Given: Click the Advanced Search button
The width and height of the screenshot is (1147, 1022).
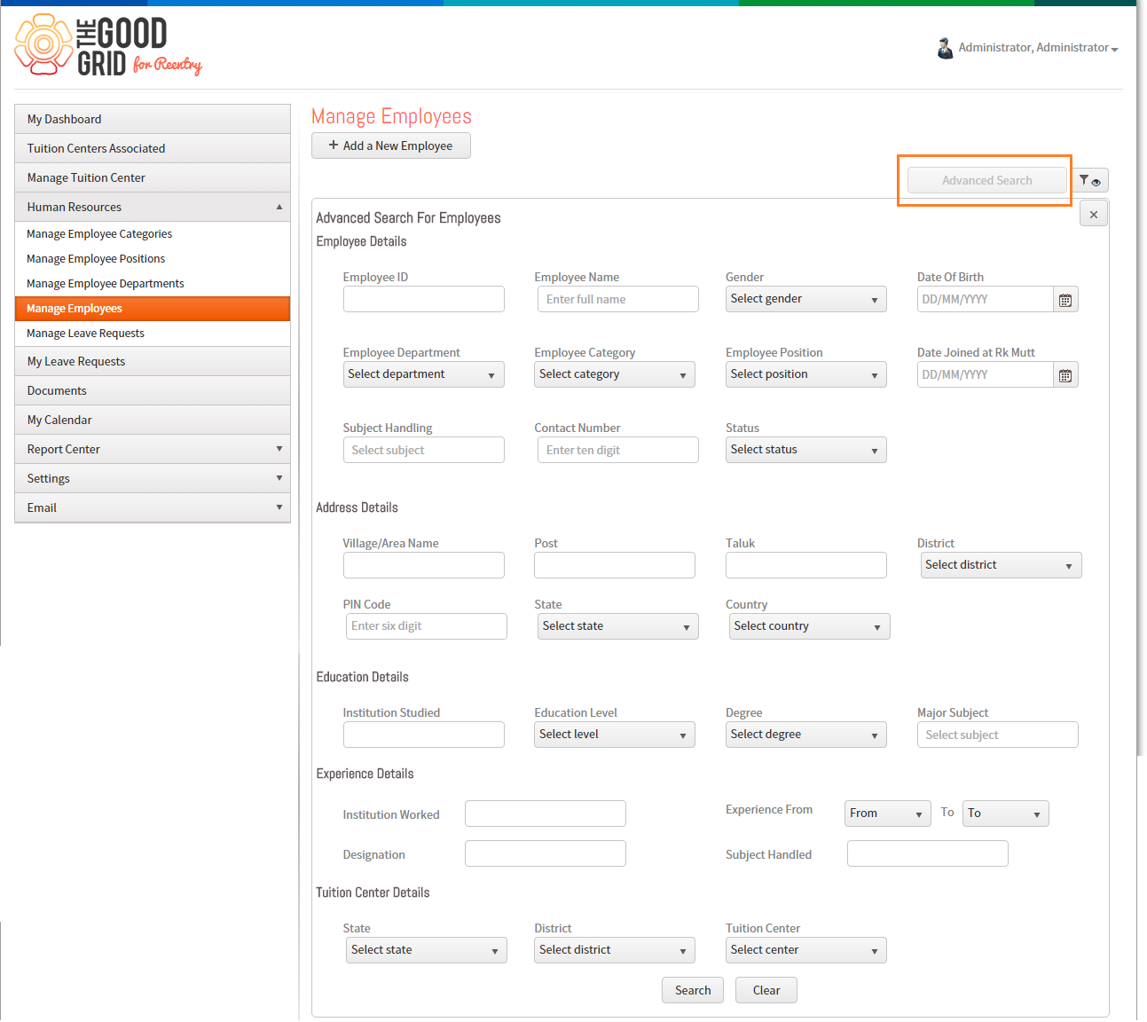Looking at the screenshot, I should (x=986, y=180).
